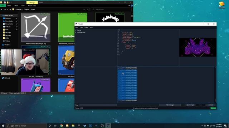The height and width of the screenshot is (128, 229).
Task: Switch to FModel from the taskbar
Action: (x=108, y=126)
